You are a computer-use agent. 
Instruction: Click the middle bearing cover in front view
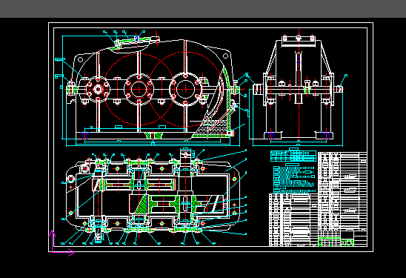pos(139,89)
